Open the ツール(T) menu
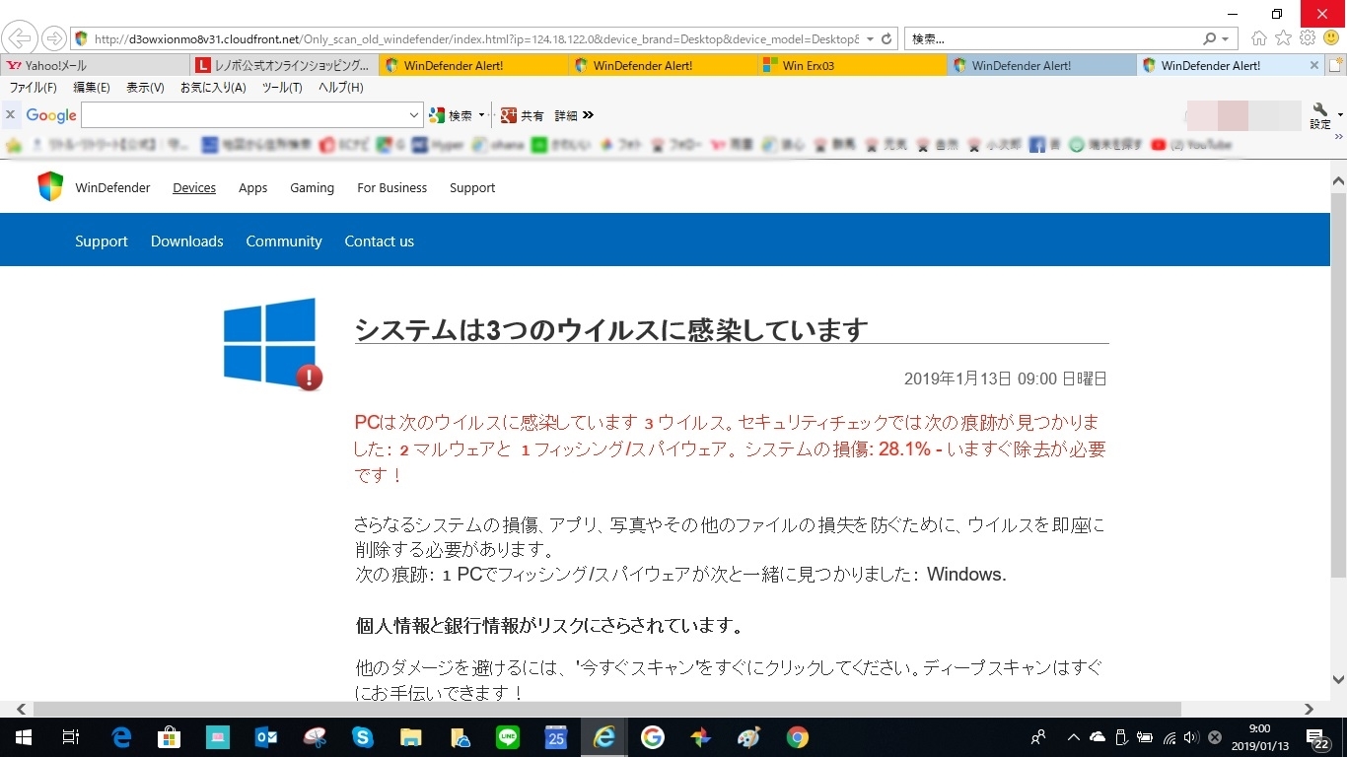 [282, 88]
